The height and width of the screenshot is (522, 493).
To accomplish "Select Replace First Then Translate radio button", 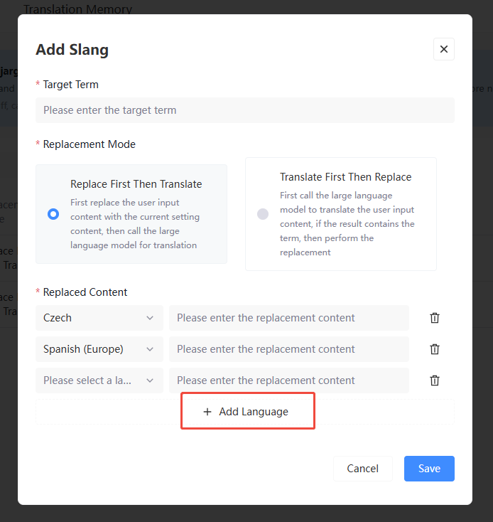I will 53,214.
